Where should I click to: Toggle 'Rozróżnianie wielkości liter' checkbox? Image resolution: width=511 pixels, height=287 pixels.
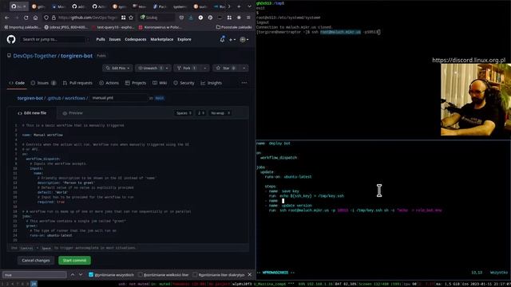[141, 274]
